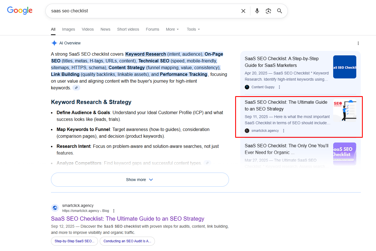Viewport: 376px width, 251px height.
Task: Expand AI Overview with Show more
Action: coord(140,180)
